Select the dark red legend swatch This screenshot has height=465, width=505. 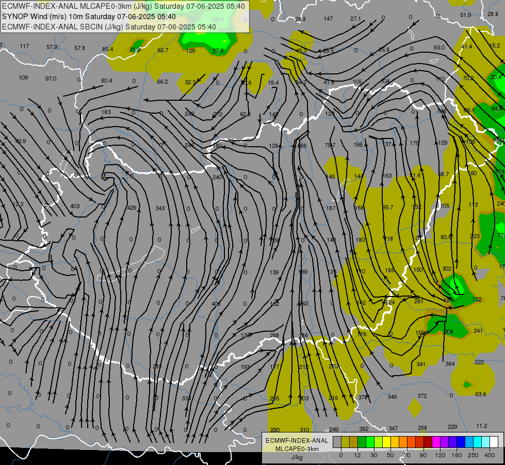click(428, 442)
